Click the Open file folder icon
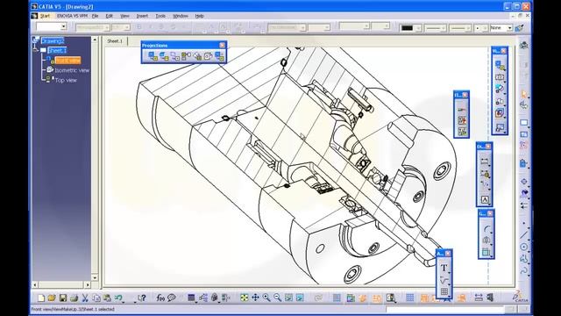Image resolution: width=561 pixels, height=316 pixels. (52, 298)
